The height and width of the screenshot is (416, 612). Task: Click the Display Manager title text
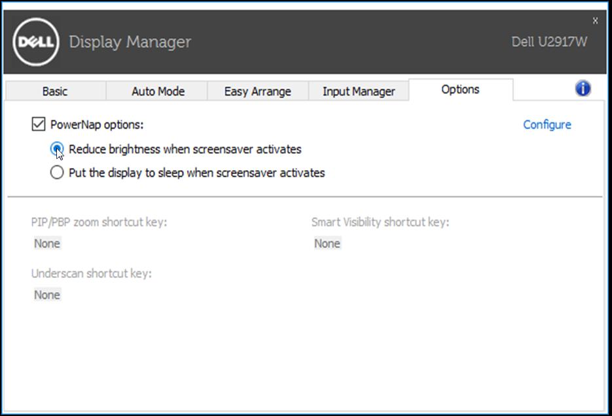[x=130, y=42]
